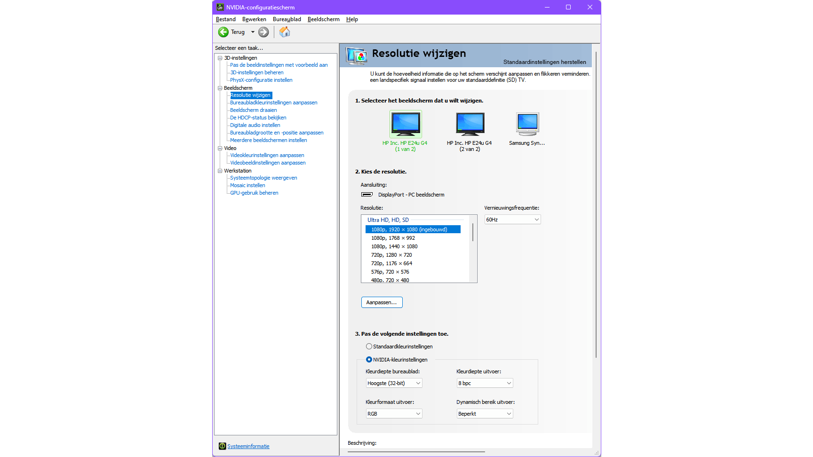Open Videobeeldinstellingen aanpassen task
This screenshot has width=813, height=457.
click(268, 163)
